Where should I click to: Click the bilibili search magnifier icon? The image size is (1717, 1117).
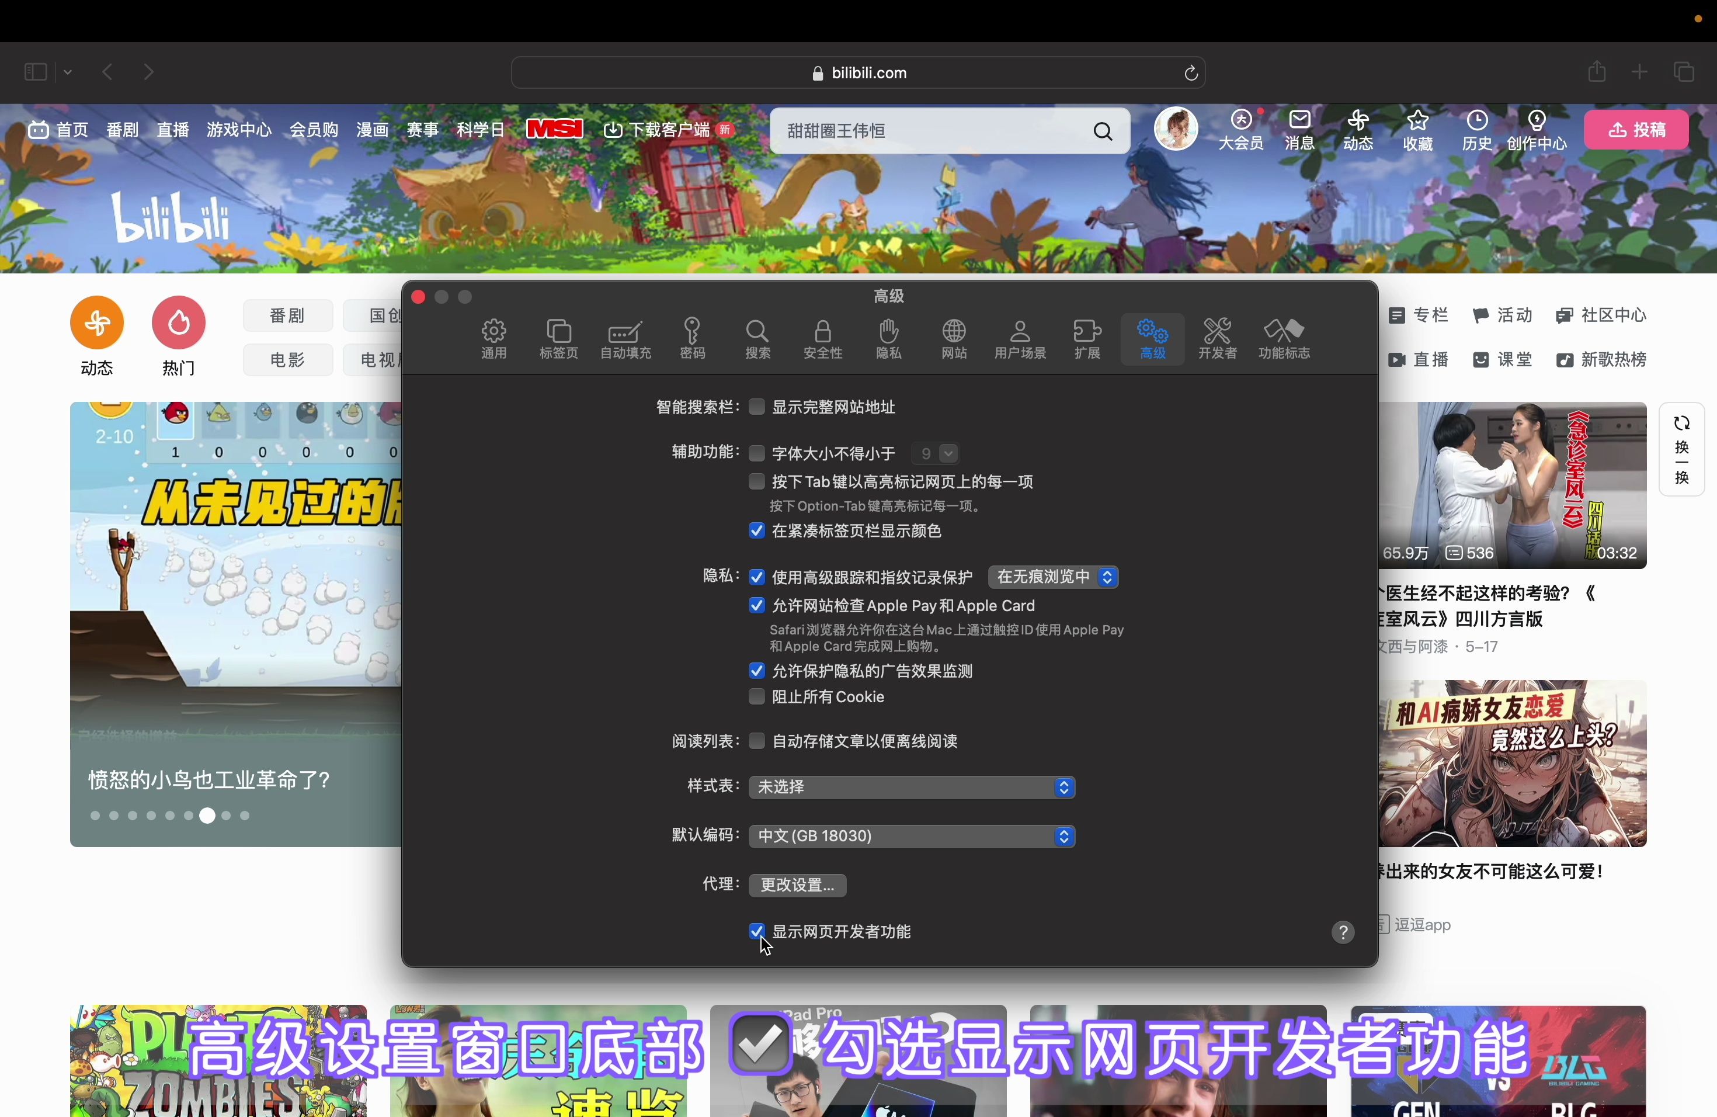tap(1103, 131)
